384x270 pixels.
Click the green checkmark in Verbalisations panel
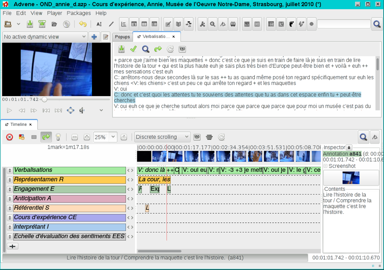133,49
